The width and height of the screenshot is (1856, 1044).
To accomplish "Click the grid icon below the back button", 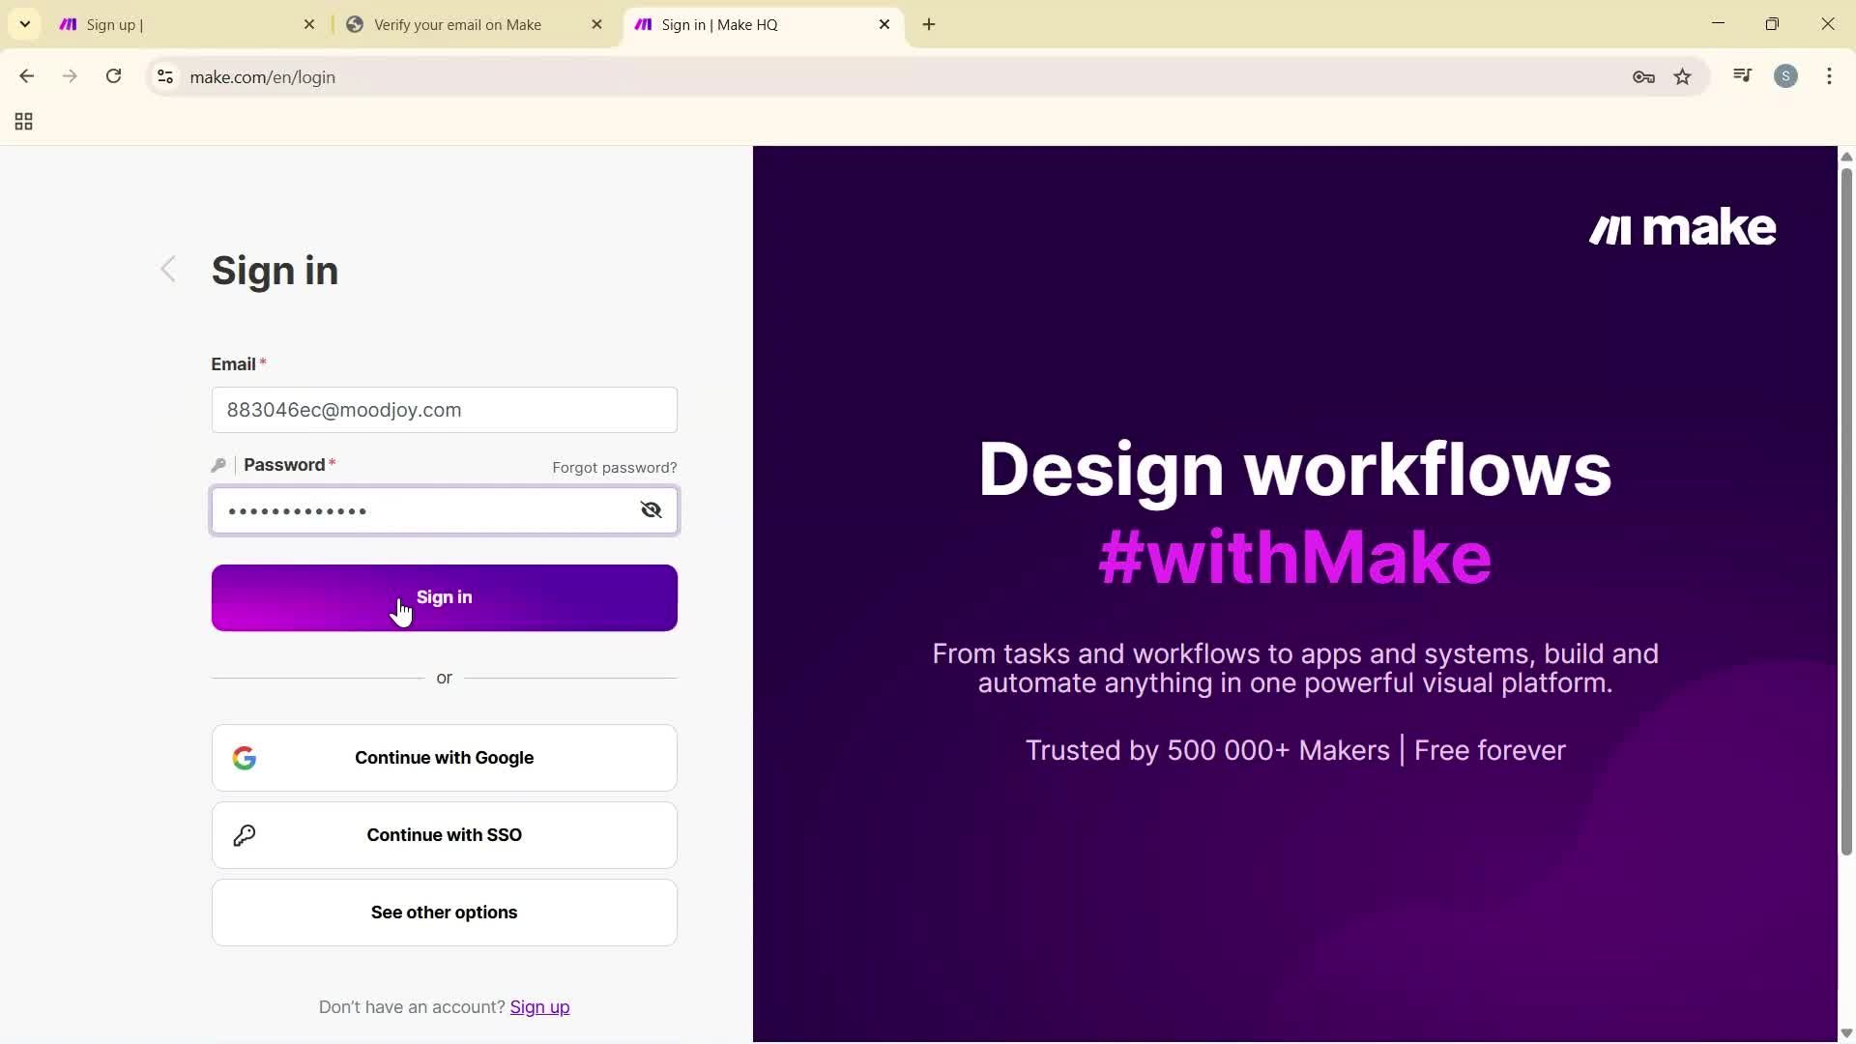I will [22, 121].
